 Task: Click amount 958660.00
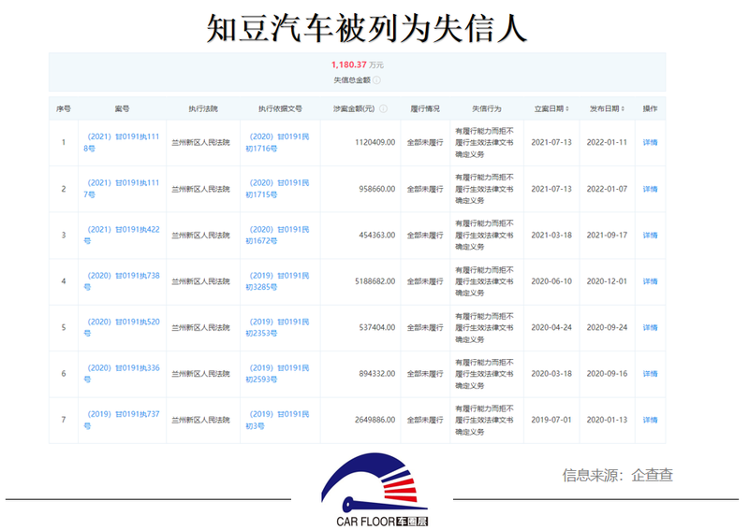[x=377, y=189]
